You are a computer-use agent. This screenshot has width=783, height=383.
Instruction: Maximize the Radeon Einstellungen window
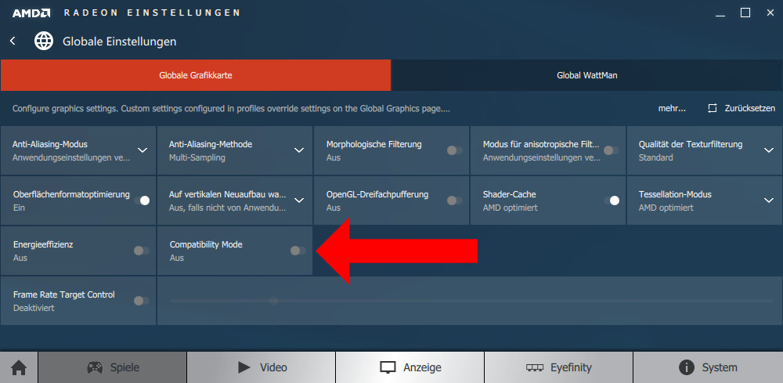pos(745,13)
